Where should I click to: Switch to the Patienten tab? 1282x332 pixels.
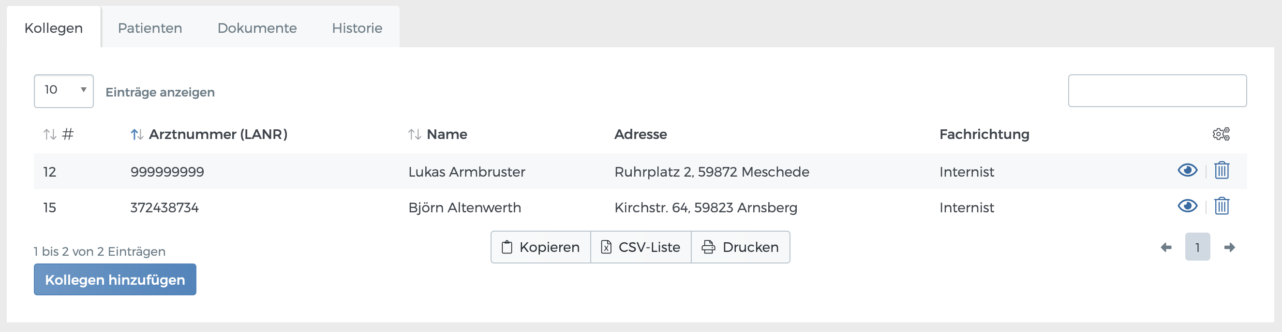[150, 28]
